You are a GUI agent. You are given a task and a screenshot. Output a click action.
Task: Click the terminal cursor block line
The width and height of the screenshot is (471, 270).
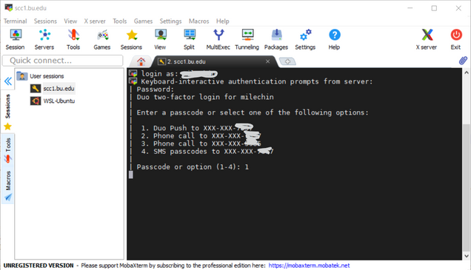click(x=130, y=175)
